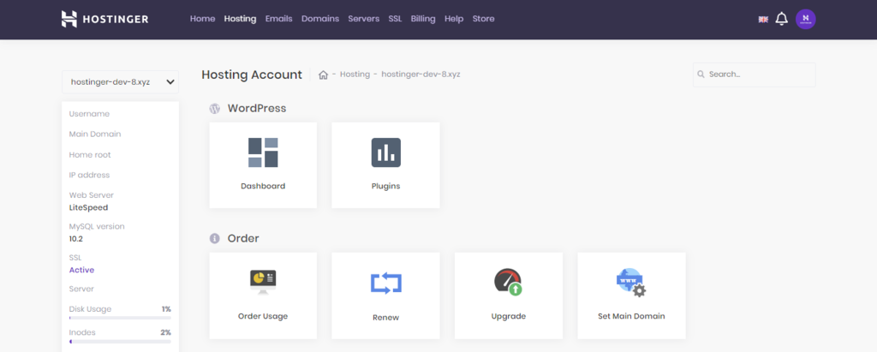Click the Hosting breadcrumb link
The width and height of the screenshot is (877, 352).
tap(355, 75)
